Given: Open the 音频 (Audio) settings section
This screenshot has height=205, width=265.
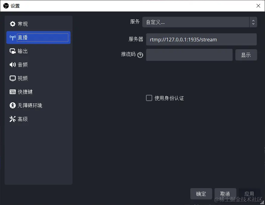Looking at the screenshot, I should pyautogui.click(x=22, y=65).
